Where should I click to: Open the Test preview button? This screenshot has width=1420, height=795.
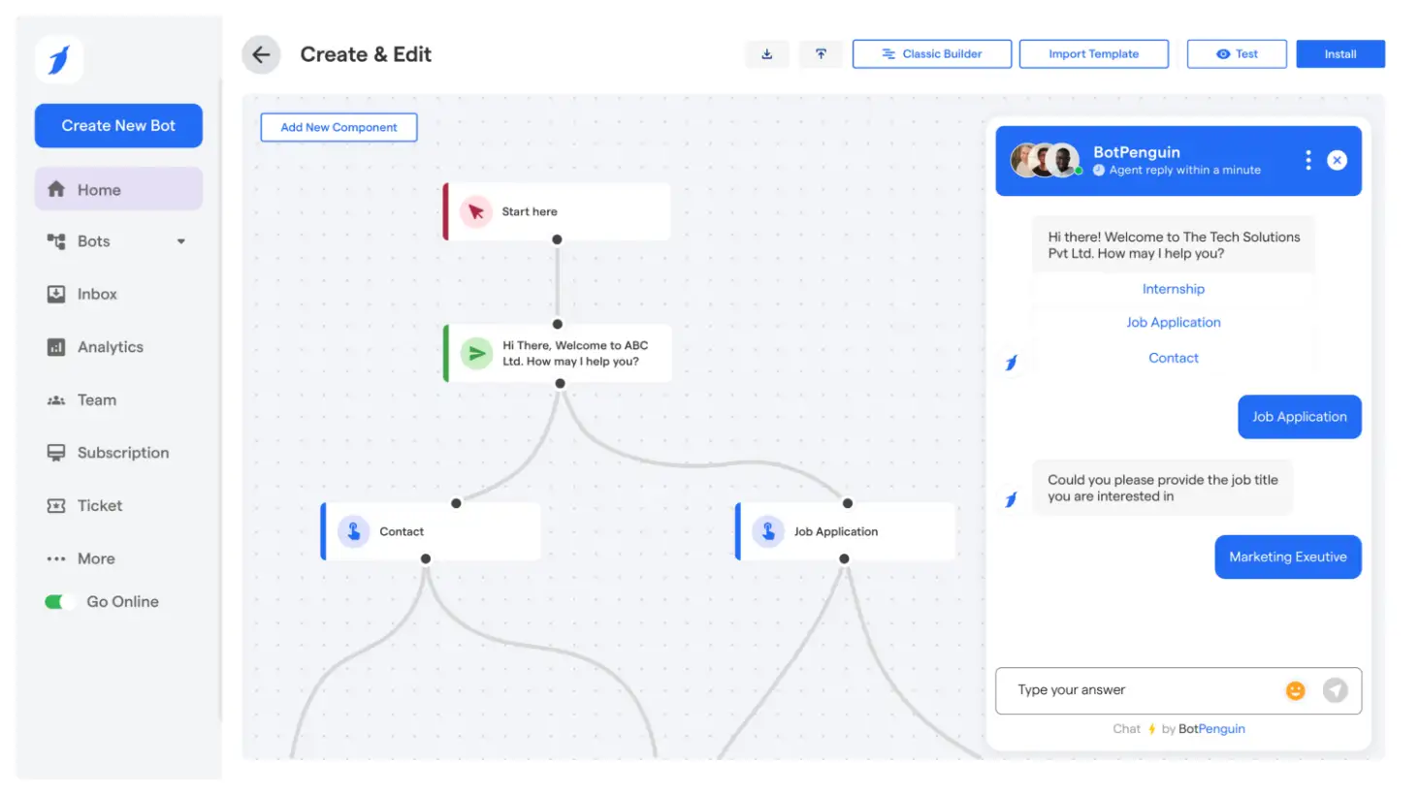tap(1236, 53)
